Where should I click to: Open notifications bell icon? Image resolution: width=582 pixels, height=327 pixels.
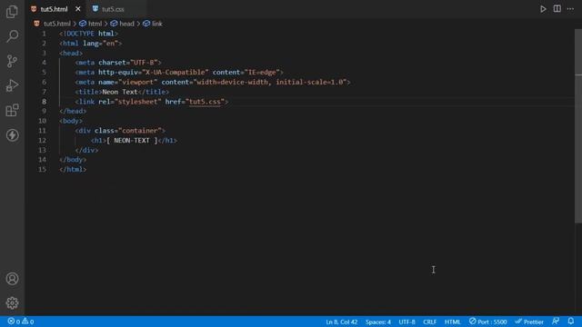click(x=571, y=322)
